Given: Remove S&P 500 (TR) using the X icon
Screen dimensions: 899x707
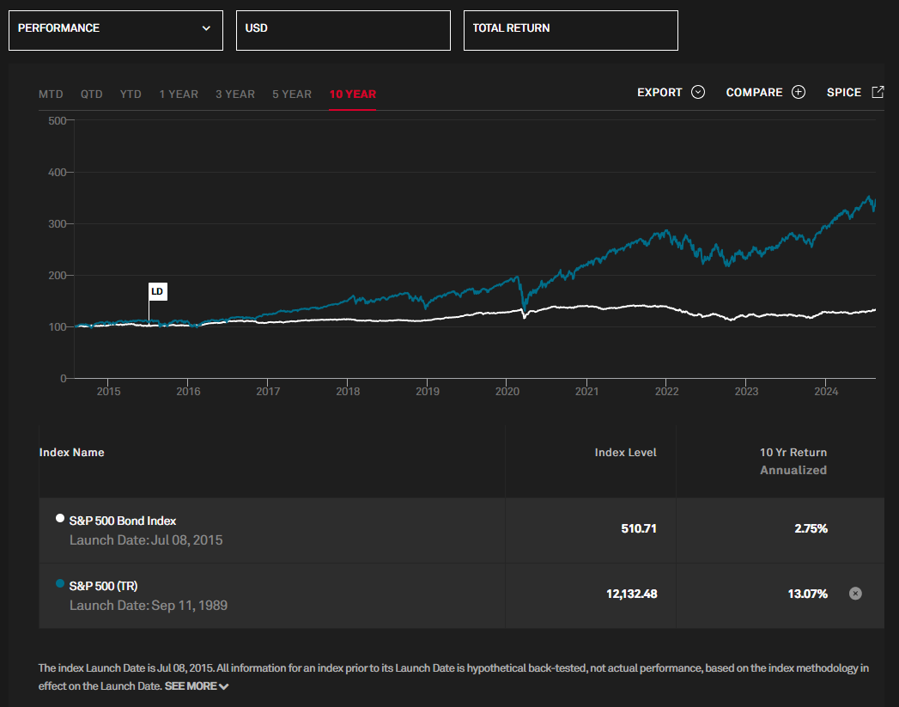Looking at the screenshot, I should pyautogui.click(x=855, y=593).
